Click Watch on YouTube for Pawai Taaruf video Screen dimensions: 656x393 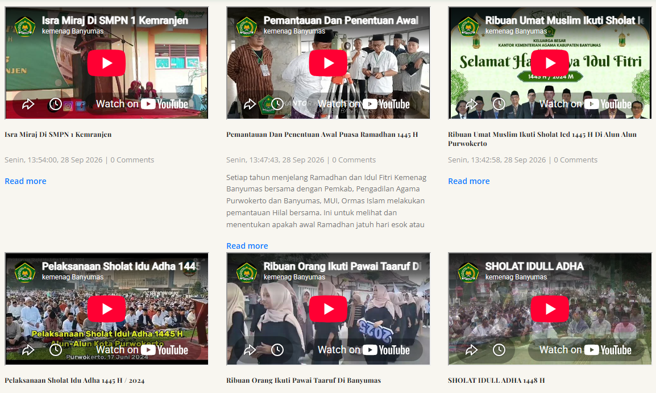[x=364, y=349]
